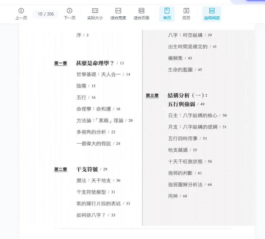
Task: Select 实际大小 actual size icon
Action: click(x=95, y=11)
